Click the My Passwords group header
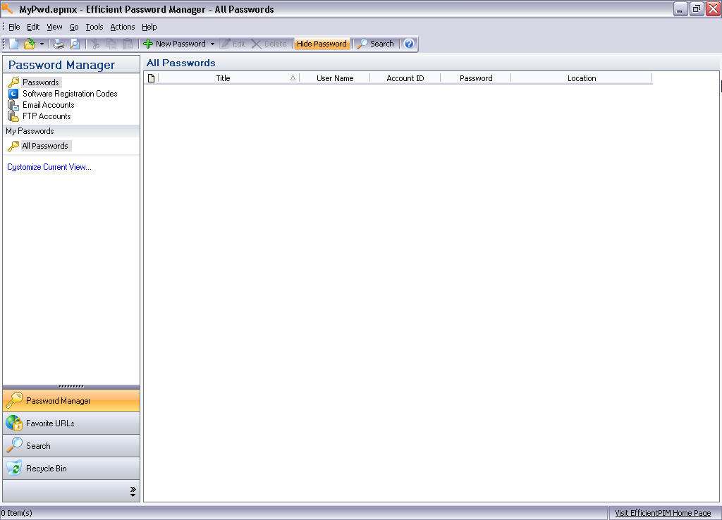 71,131
